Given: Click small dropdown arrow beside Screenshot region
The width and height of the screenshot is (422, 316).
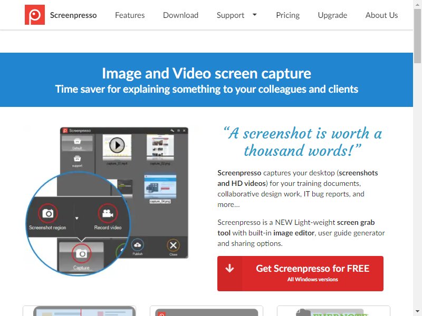Looking at the screenshot, I should click(x=76, y=218).
